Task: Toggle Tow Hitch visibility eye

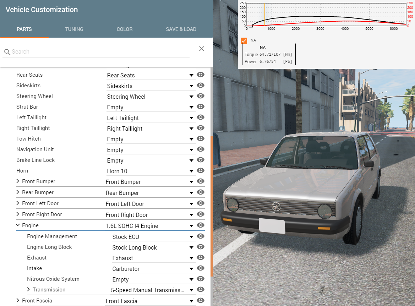Action: [x=201, y=138]
